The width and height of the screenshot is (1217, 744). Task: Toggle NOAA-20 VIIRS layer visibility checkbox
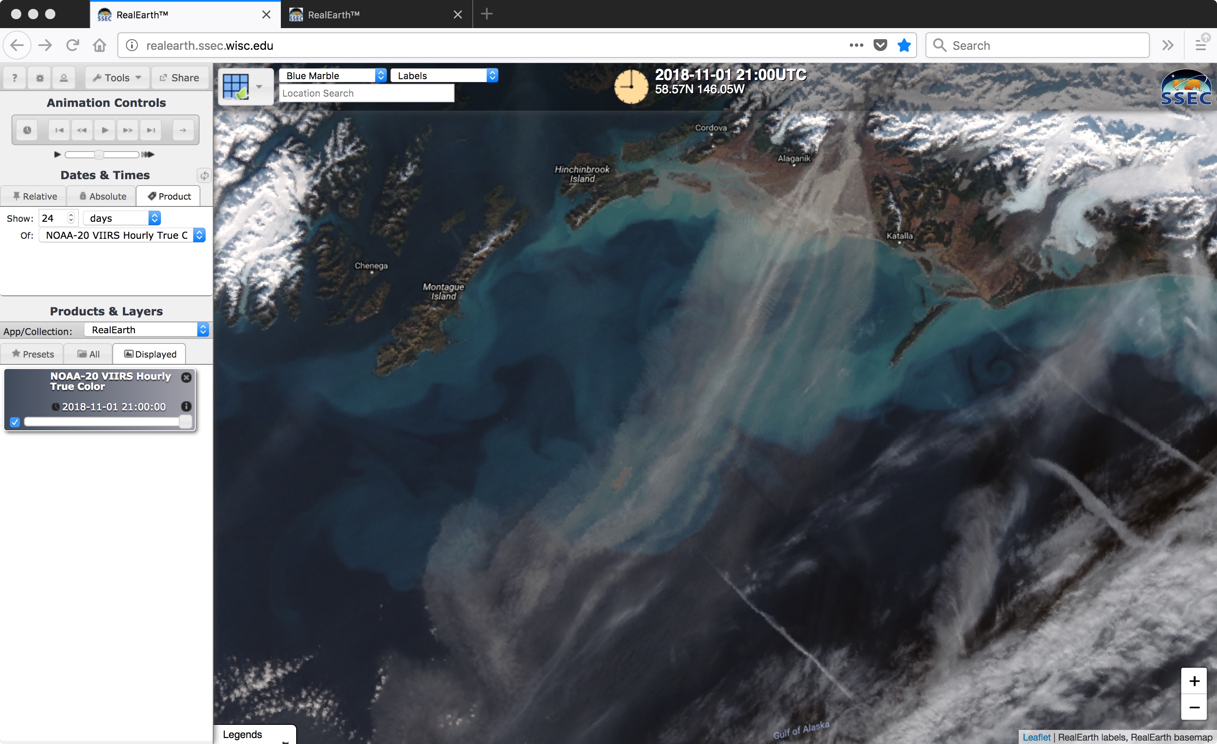(15, 422)
